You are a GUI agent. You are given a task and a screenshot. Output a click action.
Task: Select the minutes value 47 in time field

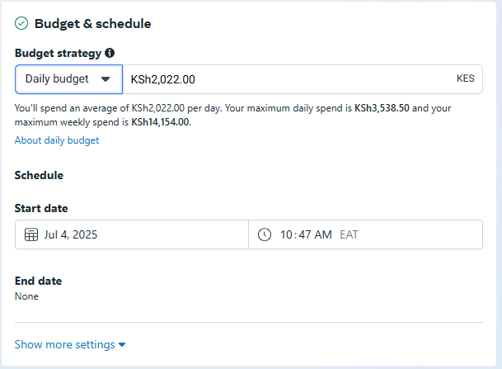305,234
